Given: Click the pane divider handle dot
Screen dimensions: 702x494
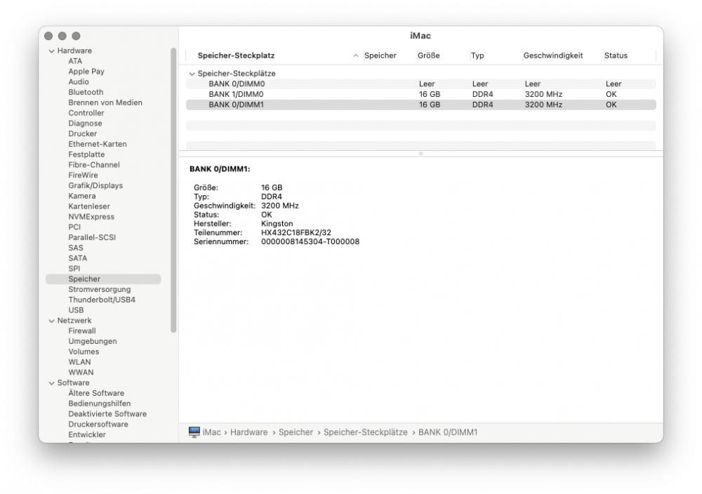Looking at the screenshot, I should 420,154.
